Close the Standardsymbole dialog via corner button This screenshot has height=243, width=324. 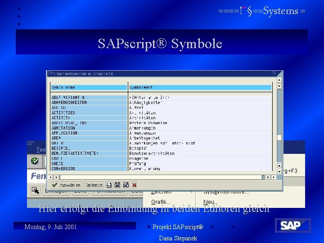tap(274, 73)
